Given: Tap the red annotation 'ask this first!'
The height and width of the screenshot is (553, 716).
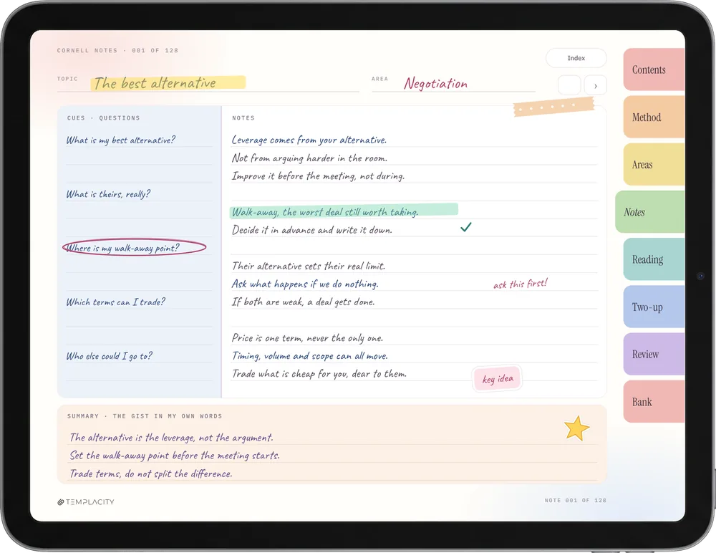Looking at the screenshot, I should coord(520,284).
